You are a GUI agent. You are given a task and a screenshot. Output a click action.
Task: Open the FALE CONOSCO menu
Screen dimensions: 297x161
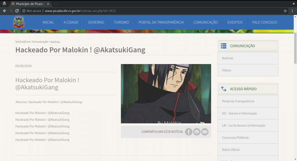265,22
